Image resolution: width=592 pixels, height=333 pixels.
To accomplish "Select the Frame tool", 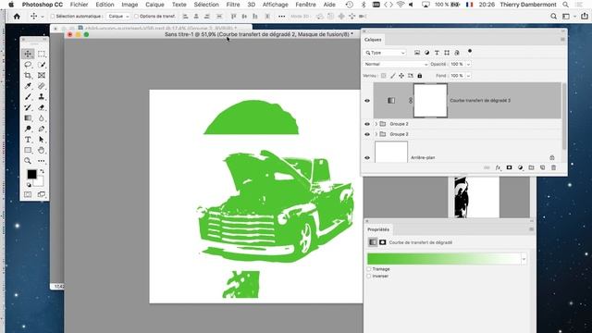I will 41,76.
